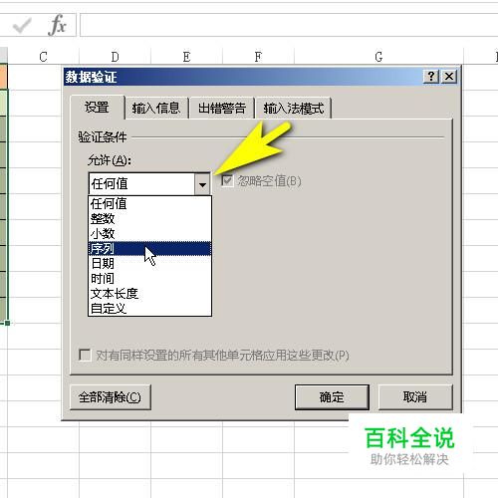Click the 确定 button

(x=332, y=397)
